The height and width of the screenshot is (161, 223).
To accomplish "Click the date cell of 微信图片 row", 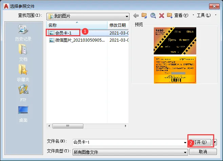I will (119, 40).
